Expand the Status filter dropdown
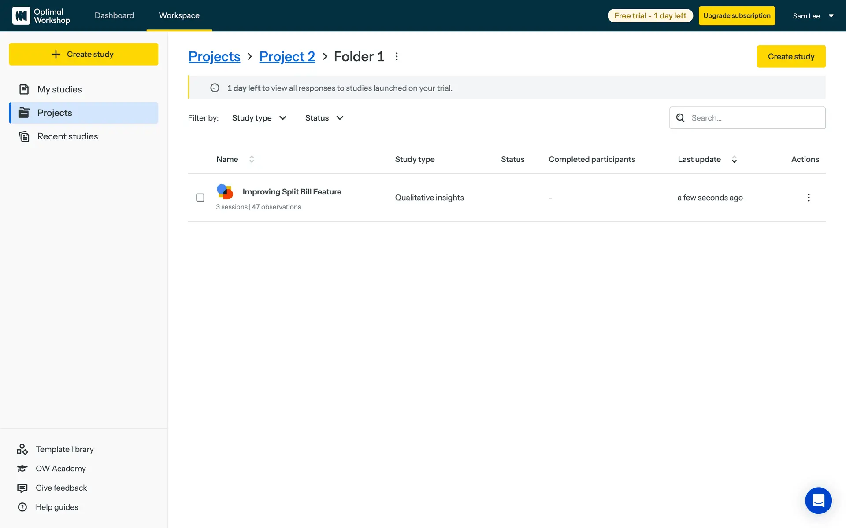Viewport: 846px width, 528px height. tap(324, 118)
